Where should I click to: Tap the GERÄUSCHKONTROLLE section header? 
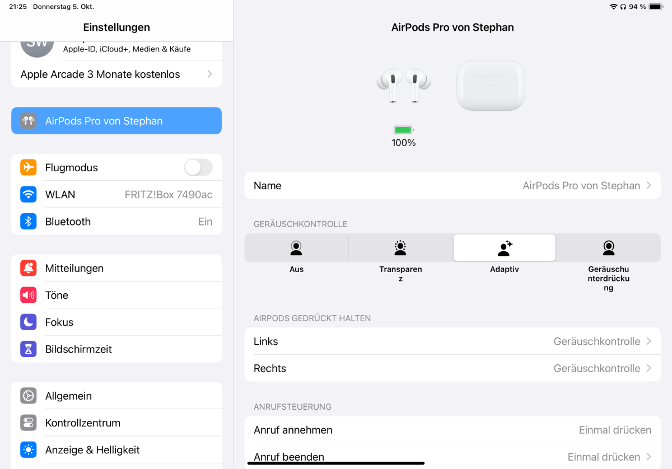click(x=301, y=224)
